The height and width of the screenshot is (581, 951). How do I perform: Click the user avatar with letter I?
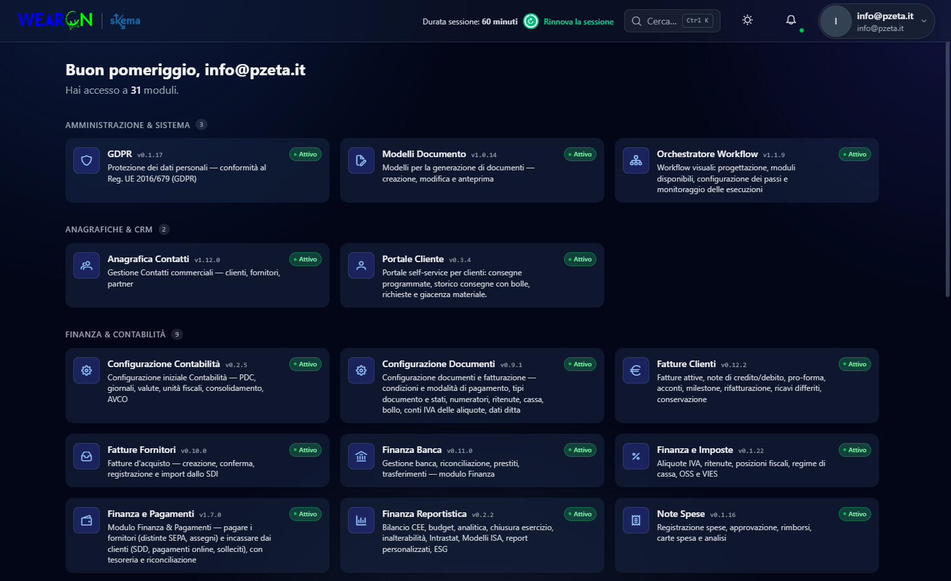pyautogui.click(x=835, y=21)
